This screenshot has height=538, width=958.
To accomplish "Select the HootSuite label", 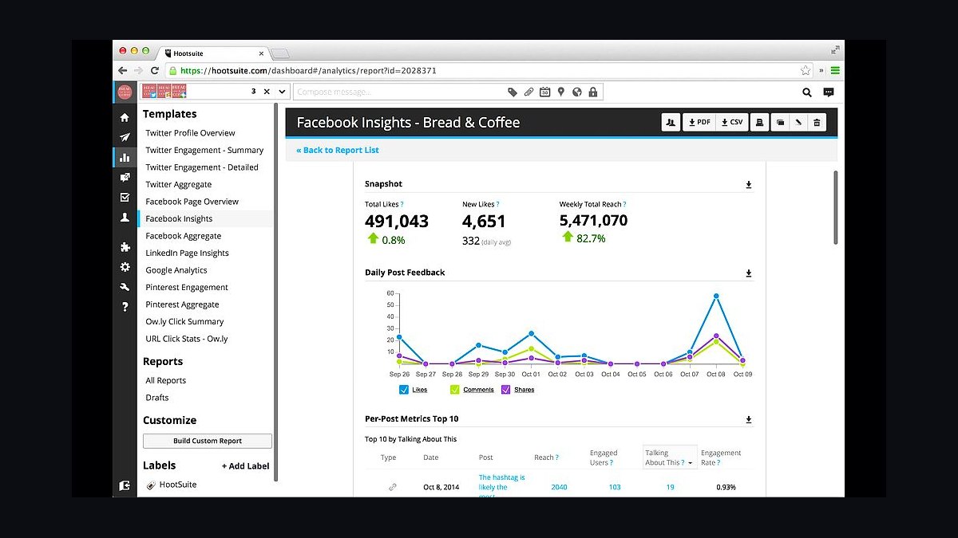I will click(x=177, y=485).
